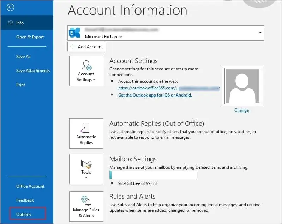The height and width of the screenshot is (224, 282).
Task: Click the Tools envelope-broom icon
Action: 86,164
